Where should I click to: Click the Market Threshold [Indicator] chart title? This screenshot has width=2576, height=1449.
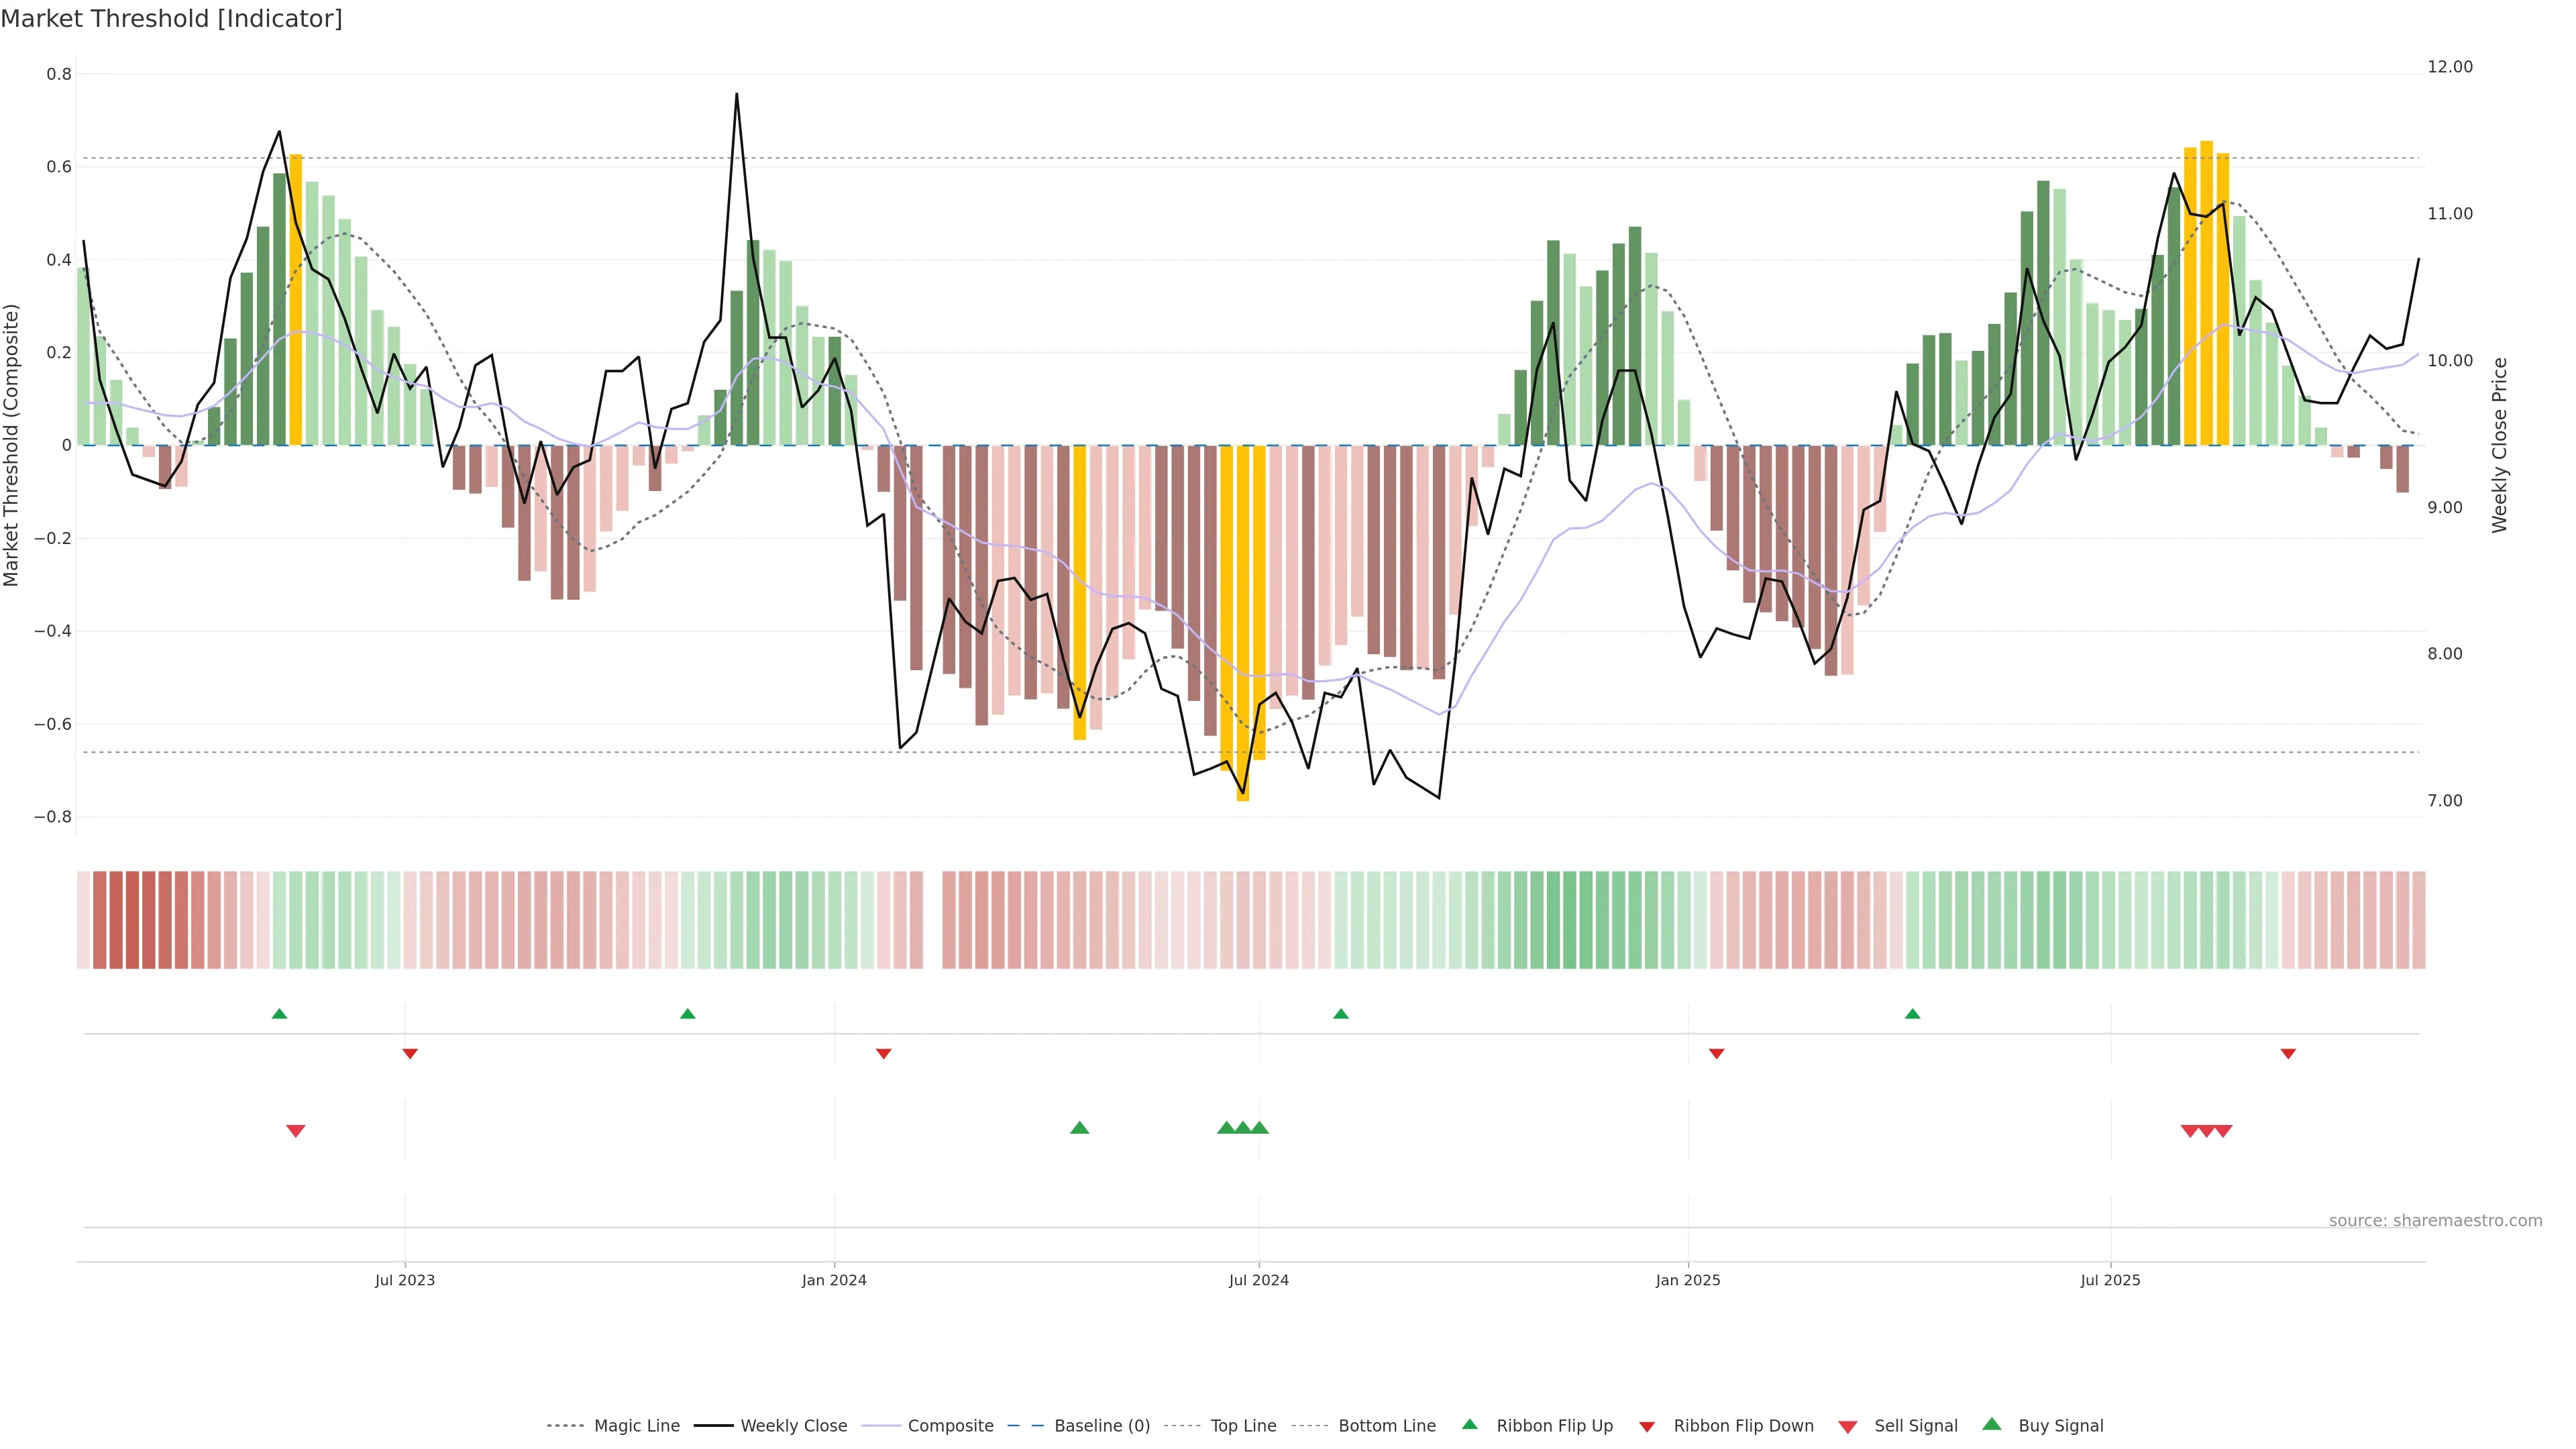tap(172, 19)
